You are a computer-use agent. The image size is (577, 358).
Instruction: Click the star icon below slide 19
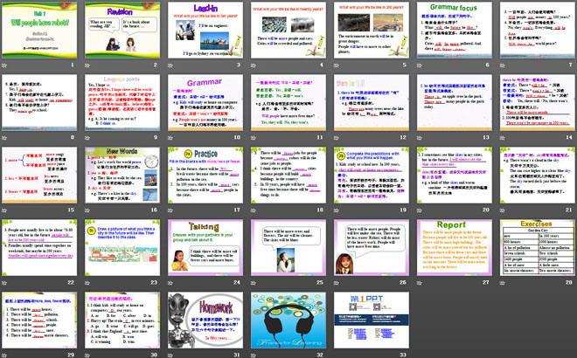coord(337,210)
